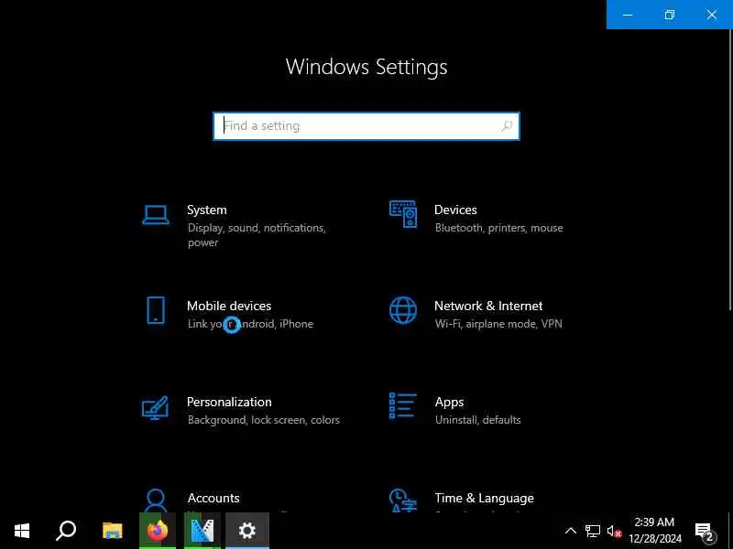Screen dimensions: 733x549
Task: Click 'Link your Android, iPhone' description
Action: [250, 324]
